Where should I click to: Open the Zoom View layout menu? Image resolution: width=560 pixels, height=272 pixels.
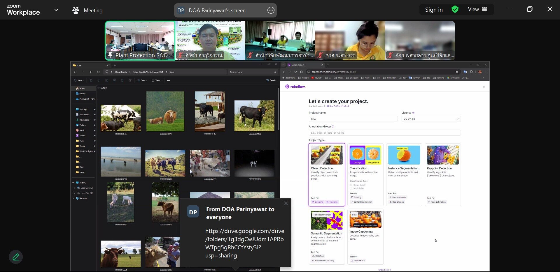(477, 9)
